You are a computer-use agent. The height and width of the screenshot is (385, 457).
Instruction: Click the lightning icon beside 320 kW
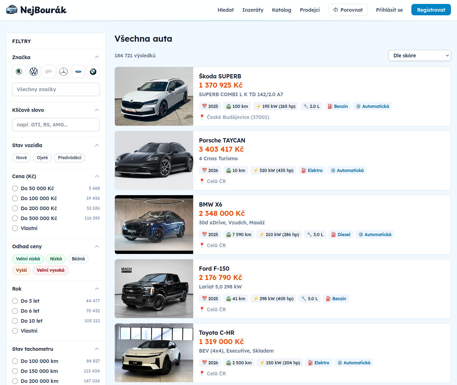pyautogui.click(x=256, y=170)
